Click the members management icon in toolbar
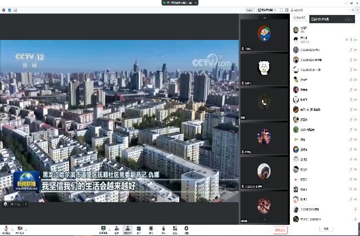This screenshot has width=360, height=236. coord(128,228)
